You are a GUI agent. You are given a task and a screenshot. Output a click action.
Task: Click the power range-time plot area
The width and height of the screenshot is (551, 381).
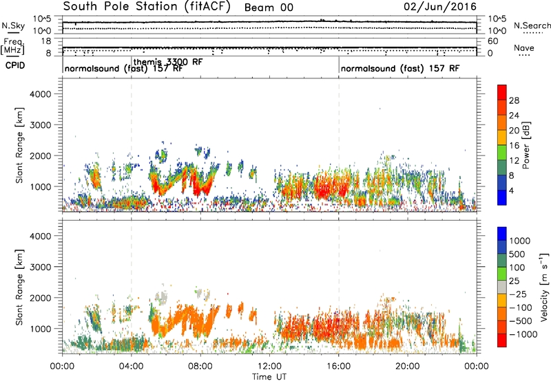tap(269, 145)
